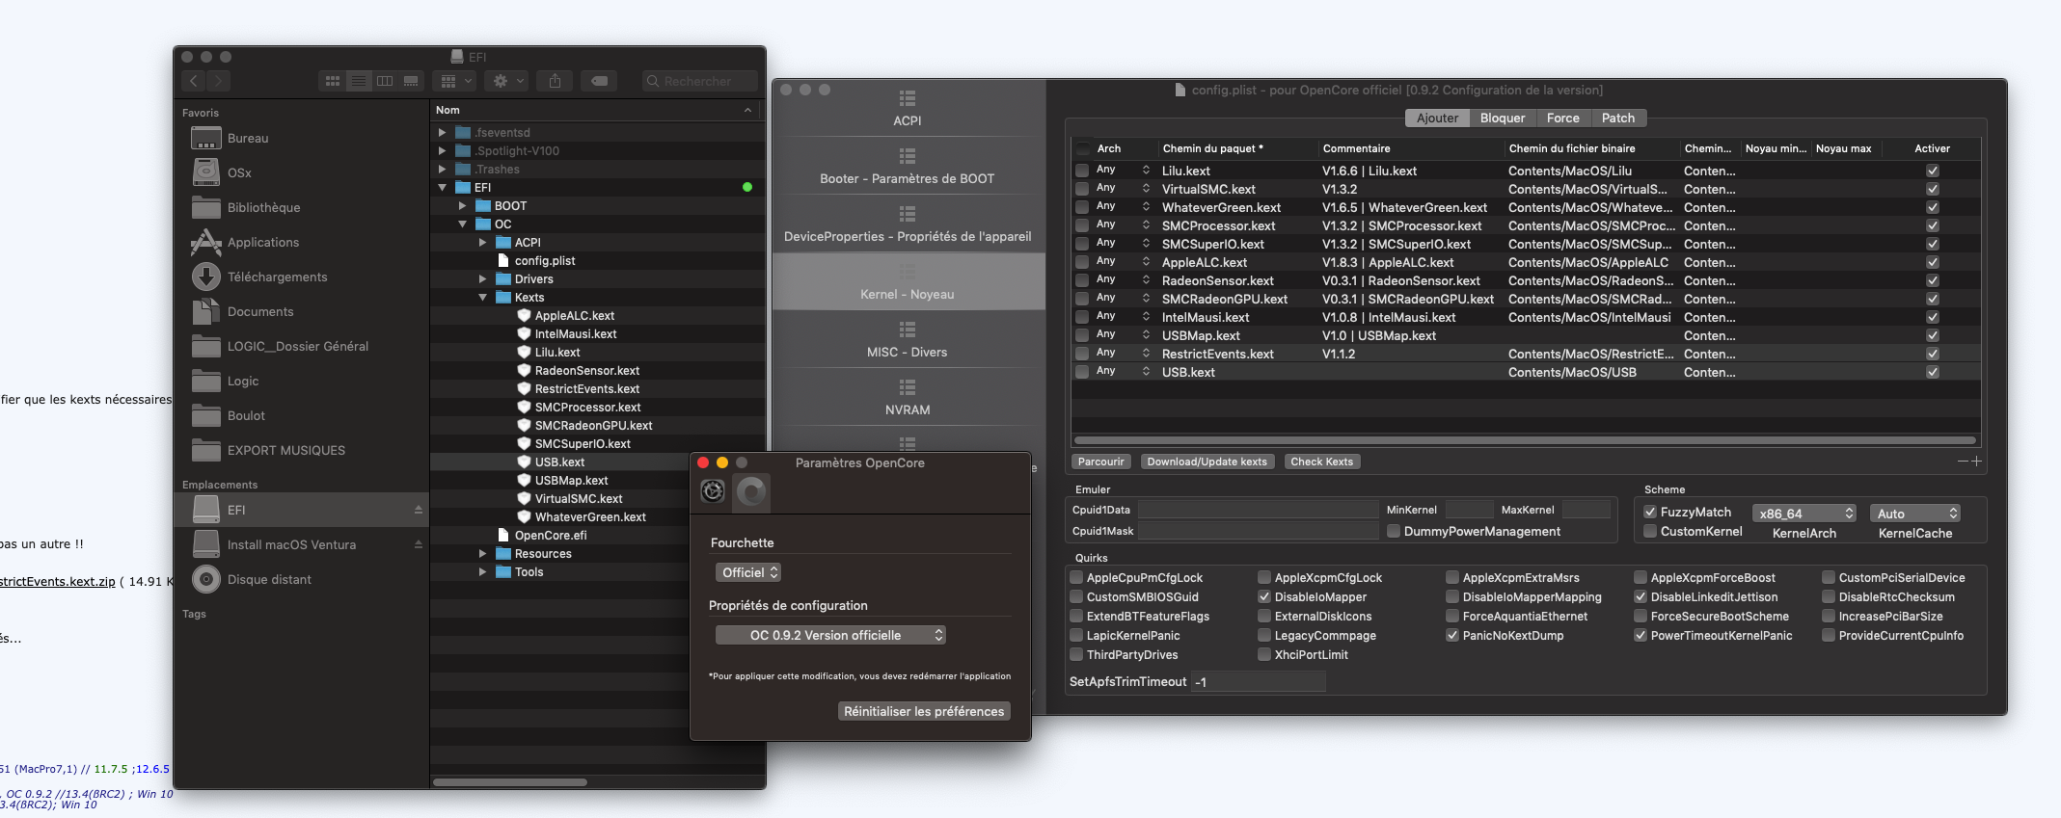Collapse the Kexts folder in Finder
Image resolution: width=2061 pixels, height=818 pixels.
point(483,298)
